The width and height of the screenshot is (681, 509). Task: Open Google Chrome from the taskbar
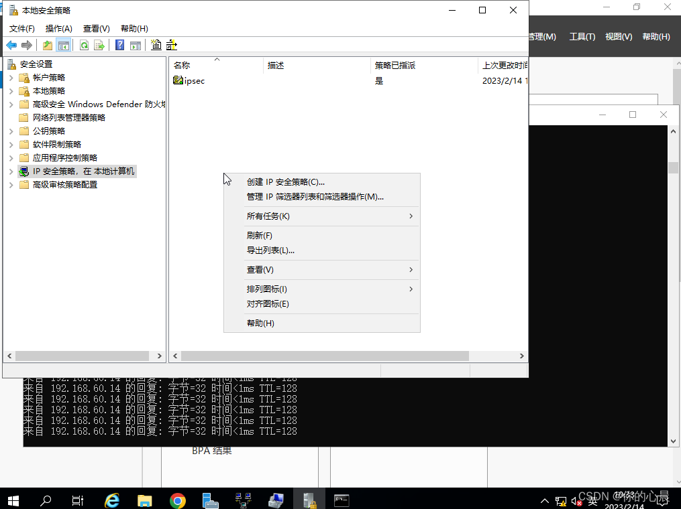tap(177, 500)
